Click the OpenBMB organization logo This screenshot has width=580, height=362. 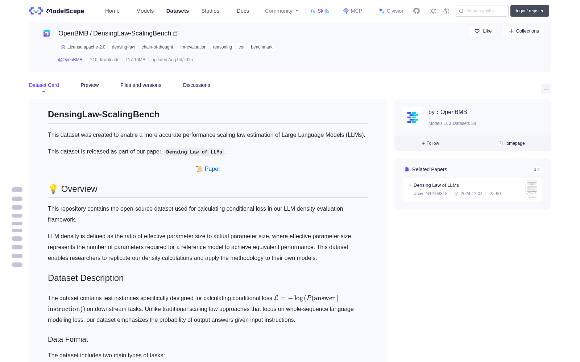point(413,117)
